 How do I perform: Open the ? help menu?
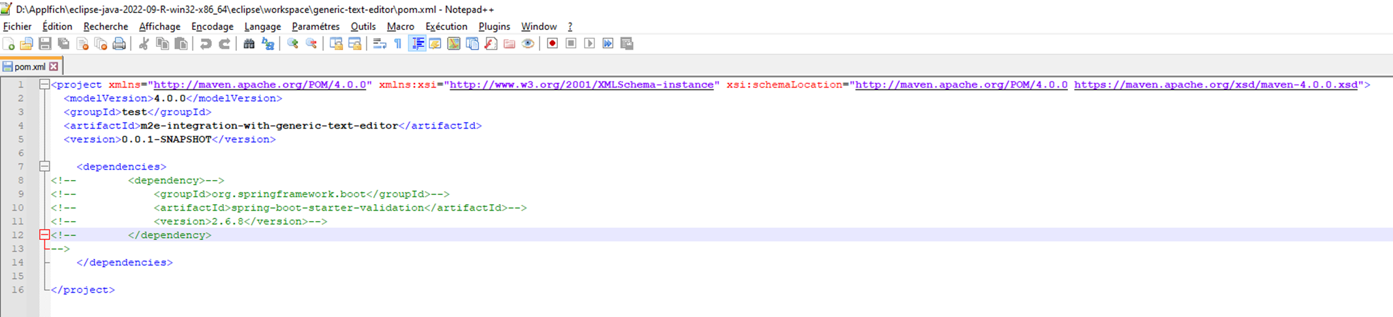click(570, 27)
